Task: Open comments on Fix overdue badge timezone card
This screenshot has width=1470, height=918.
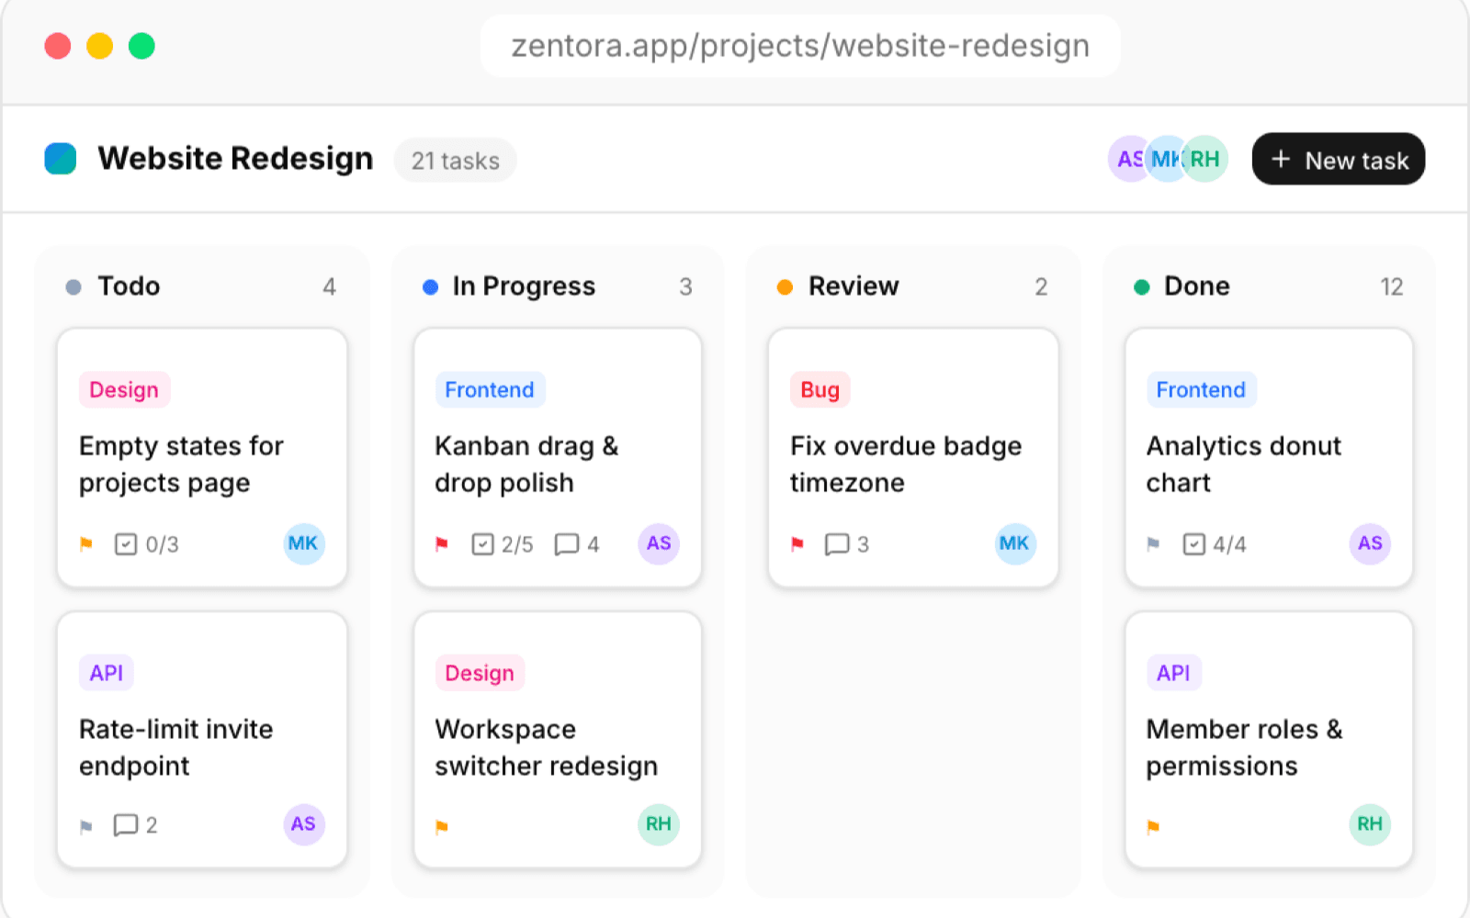Action: point(837,544)
